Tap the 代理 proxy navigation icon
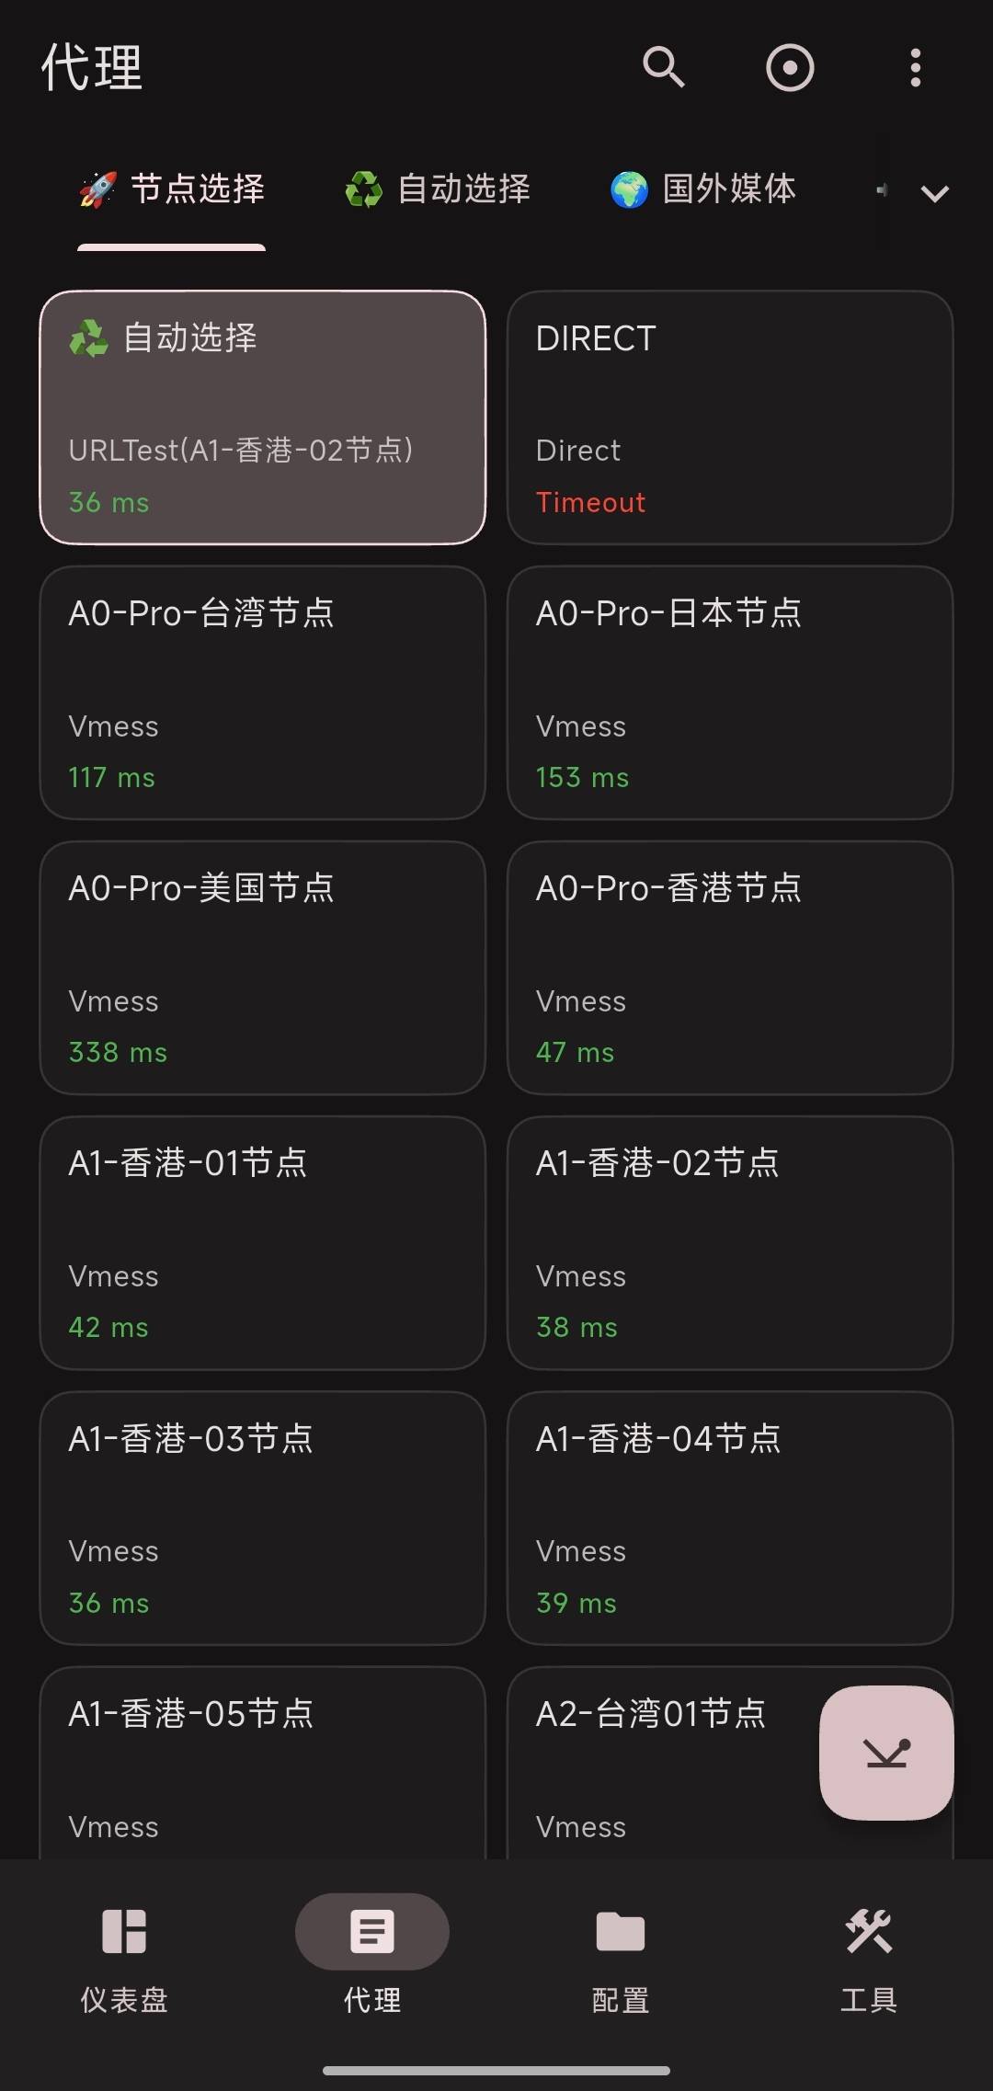This screenshot has height=2091, width=993. [x=372, y=1931]
